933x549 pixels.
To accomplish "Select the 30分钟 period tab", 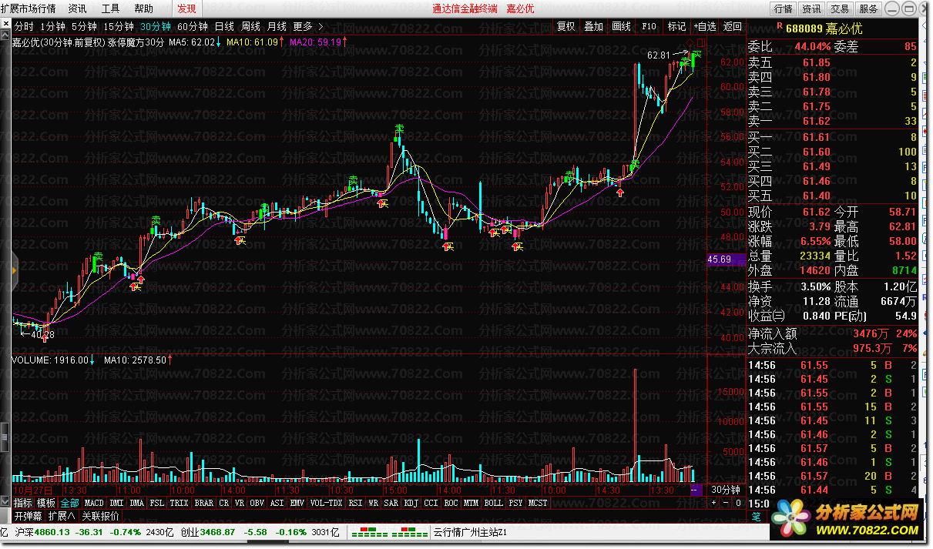I will [x=156, y=26].
